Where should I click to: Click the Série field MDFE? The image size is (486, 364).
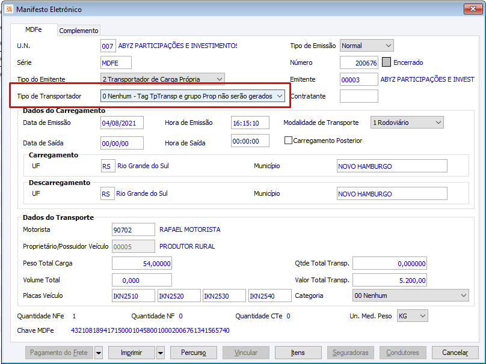116,62
